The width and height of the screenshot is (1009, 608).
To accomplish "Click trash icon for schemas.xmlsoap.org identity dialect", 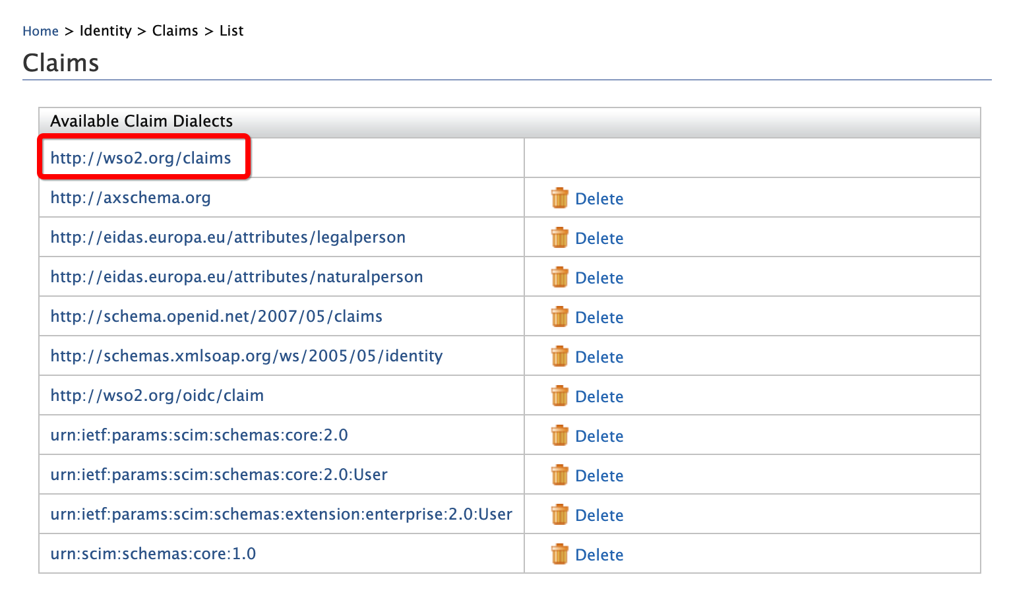I will 559,356.
